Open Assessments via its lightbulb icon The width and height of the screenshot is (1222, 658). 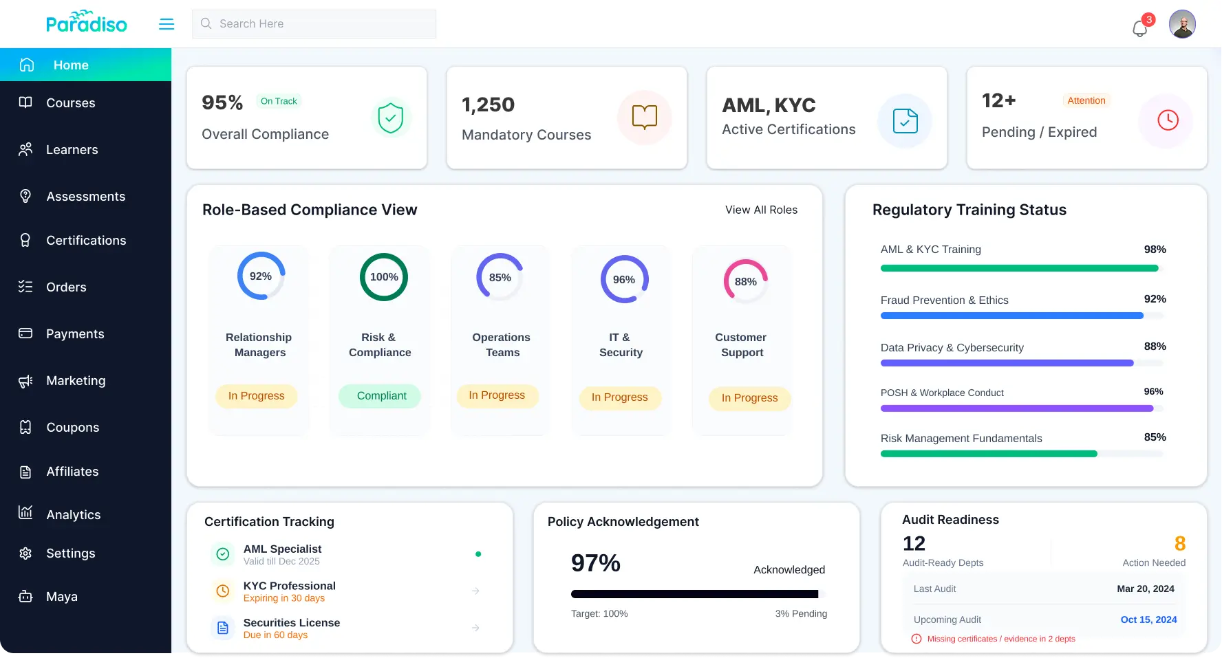point(25,196)
